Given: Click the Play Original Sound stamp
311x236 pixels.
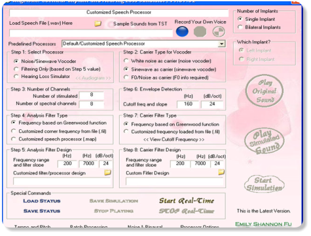Looking at the screenshot, I should (265, 91).
